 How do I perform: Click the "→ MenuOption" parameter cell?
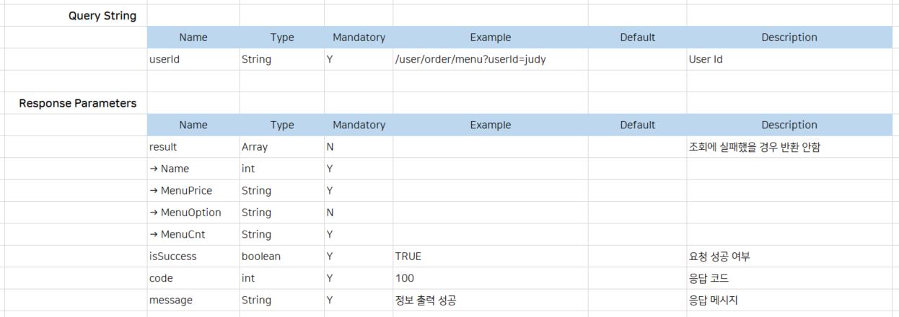tap(185, 213)
